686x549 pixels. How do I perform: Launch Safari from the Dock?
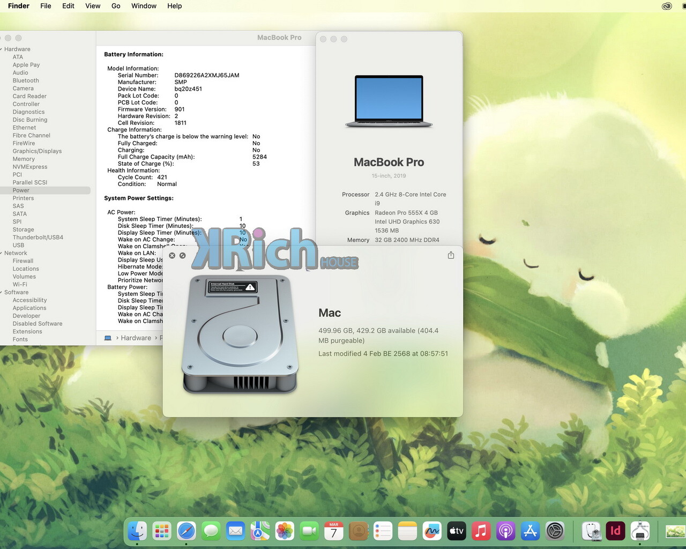(187, 531)
